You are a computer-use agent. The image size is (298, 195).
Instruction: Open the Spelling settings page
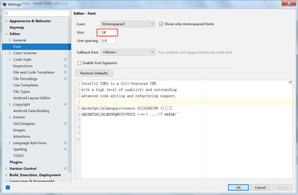(20, 149)
